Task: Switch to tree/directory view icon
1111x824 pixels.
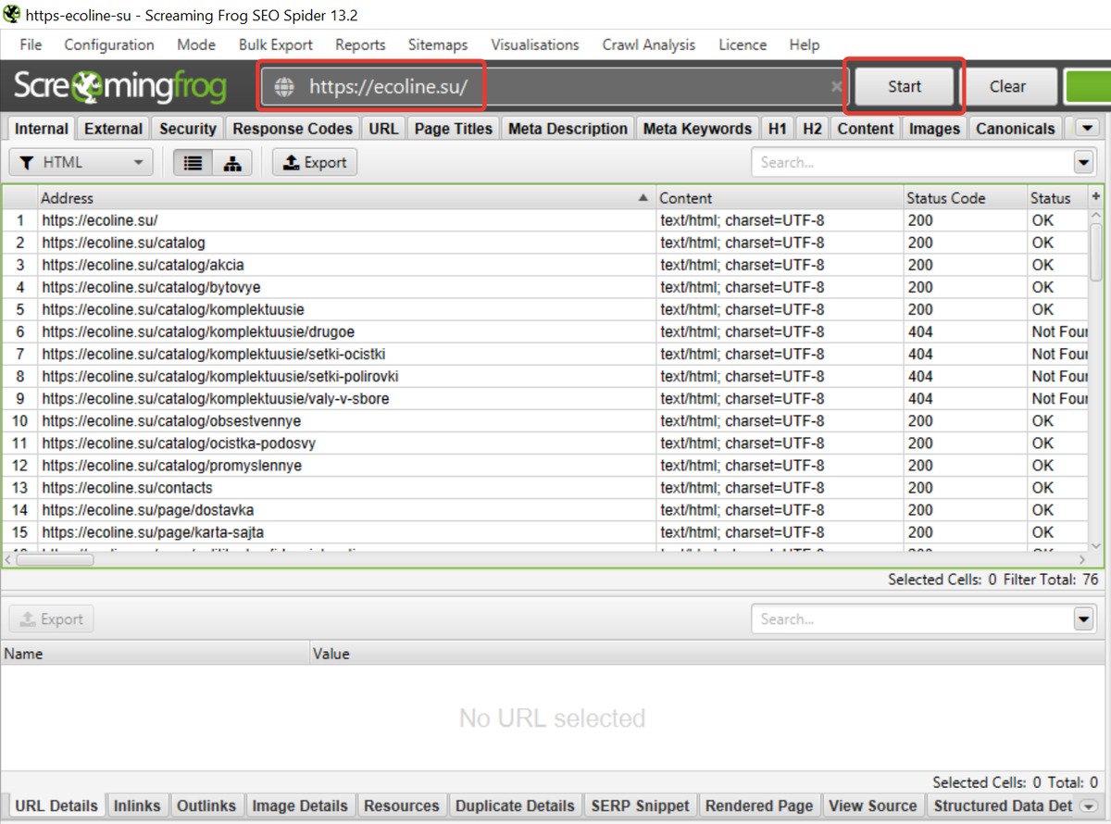Action: (232, 162)
